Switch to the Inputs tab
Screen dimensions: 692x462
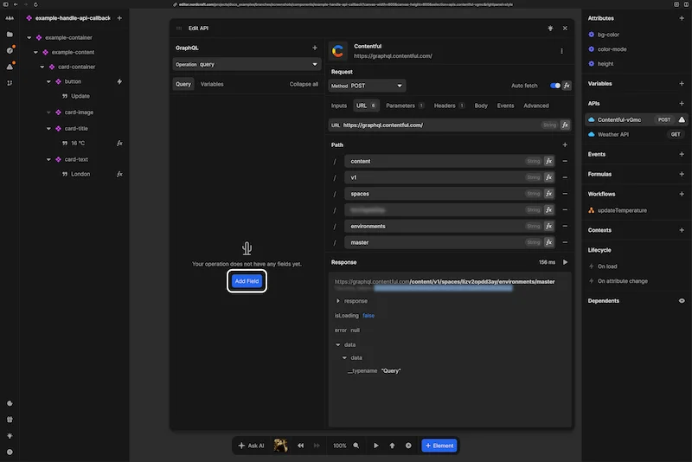339,106
